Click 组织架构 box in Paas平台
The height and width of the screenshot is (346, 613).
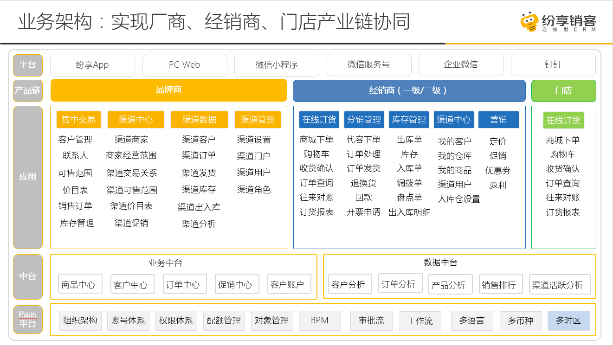pyautogui.click(x=80, y=320)
